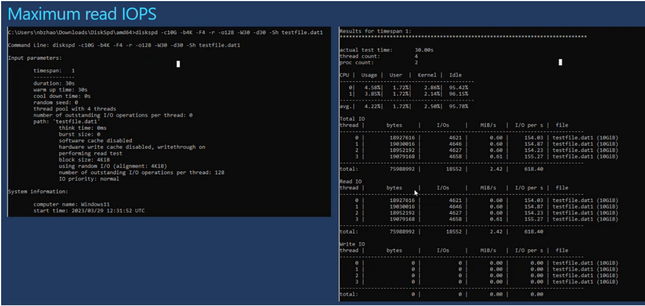Click the 'bytes' column header under Read IO
The width and height of the screenshot is (645, 306).
click(394, 188)
